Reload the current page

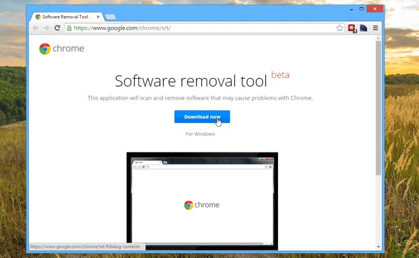coord(57,28)
